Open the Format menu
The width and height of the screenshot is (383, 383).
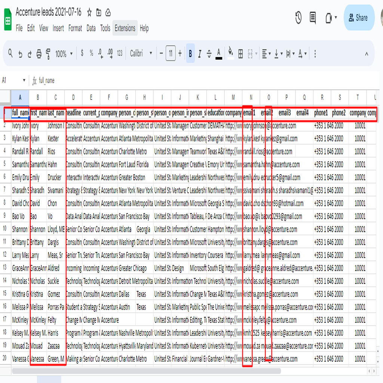(75, 28)
